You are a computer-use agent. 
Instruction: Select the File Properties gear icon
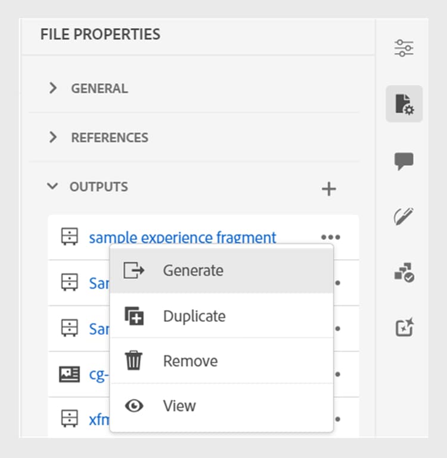[404, 104]
